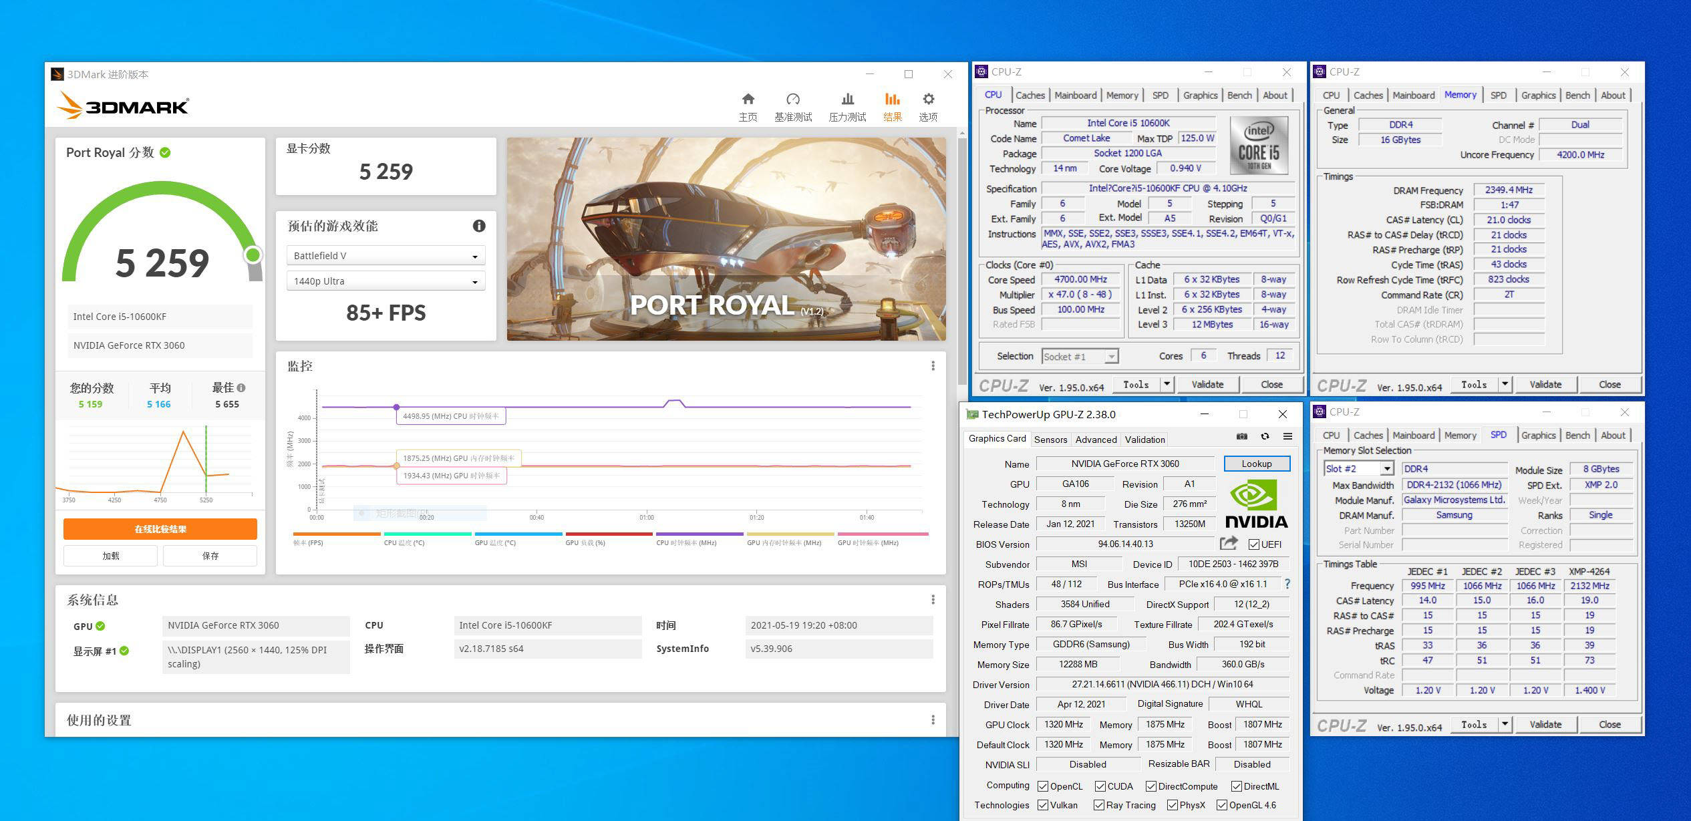The height and width of the screenshot is (821, 1691).
Task: Expand Tools arrow in CPU-Z Memory window
Action: point(1505,384)
